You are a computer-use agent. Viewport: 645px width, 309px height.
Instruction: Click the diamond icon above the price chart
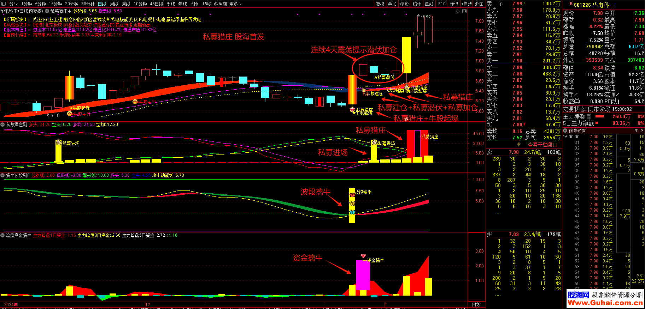coord(458,11)
